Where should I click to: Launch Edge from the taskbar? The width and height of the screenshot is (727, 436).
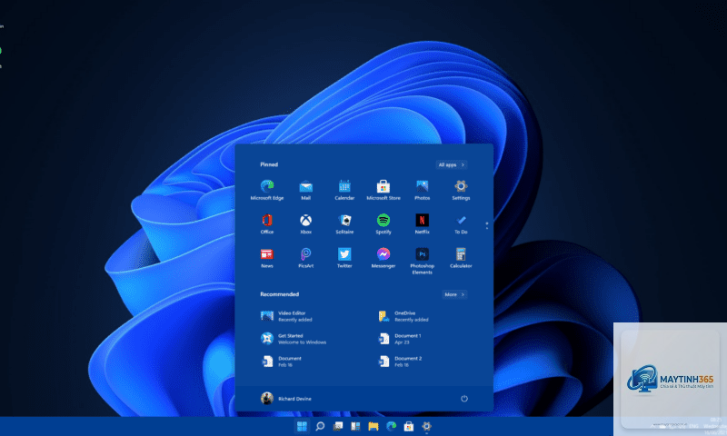click(392, 426)
